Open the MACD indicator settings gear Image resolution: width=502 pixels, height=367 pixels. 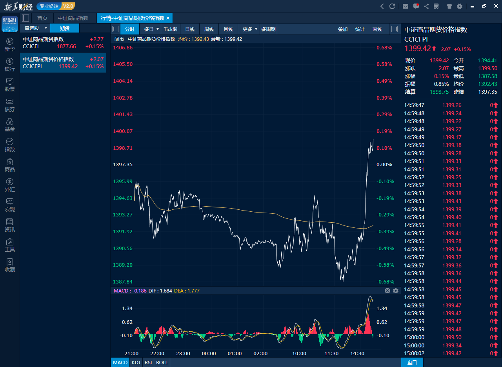coord(396,291)
